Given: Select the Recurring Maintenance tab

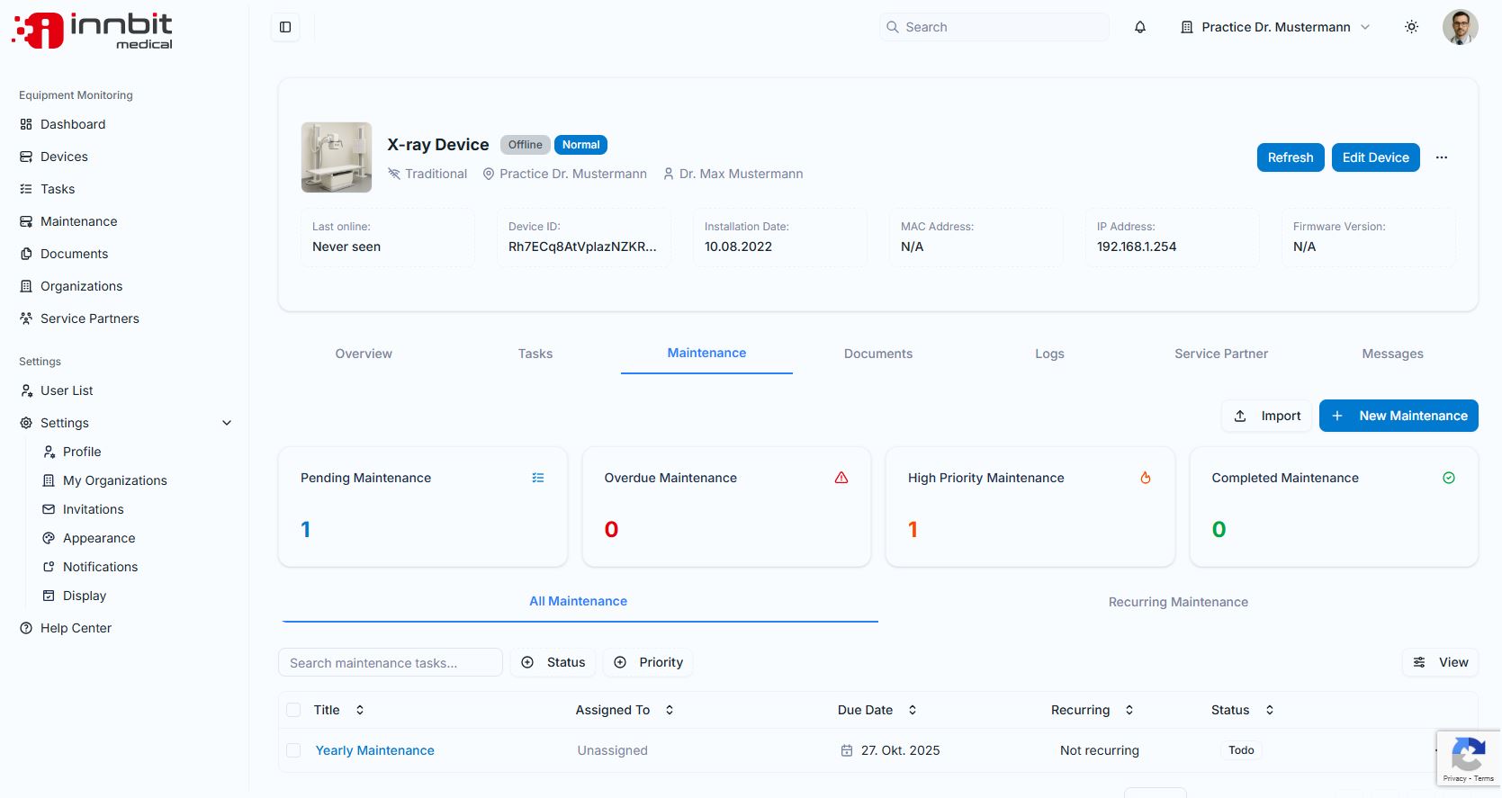Looking at the screenshot, I should click(1177, 602).
